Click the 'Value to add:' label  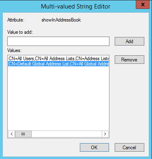(20, 32)
